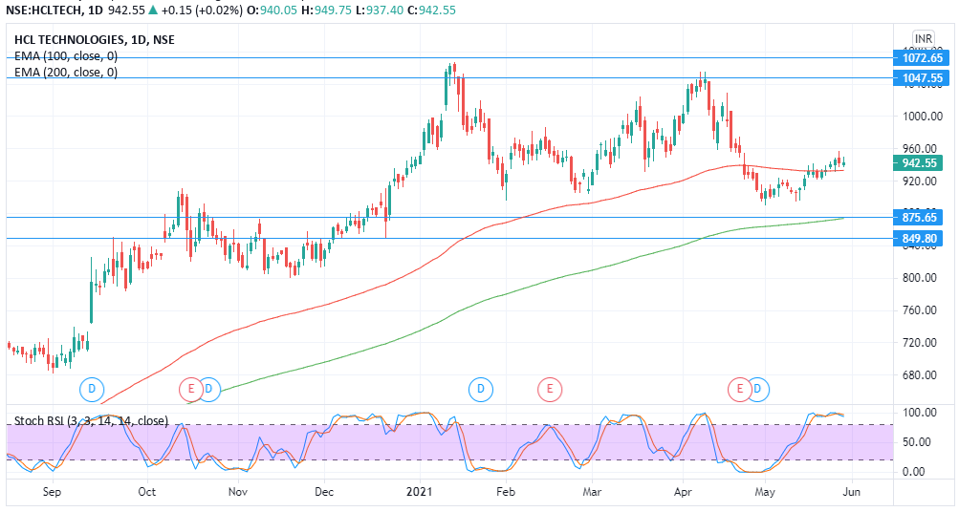Select the 1072.65 price level label
The image size is (959, 512).
pos(922,58)
